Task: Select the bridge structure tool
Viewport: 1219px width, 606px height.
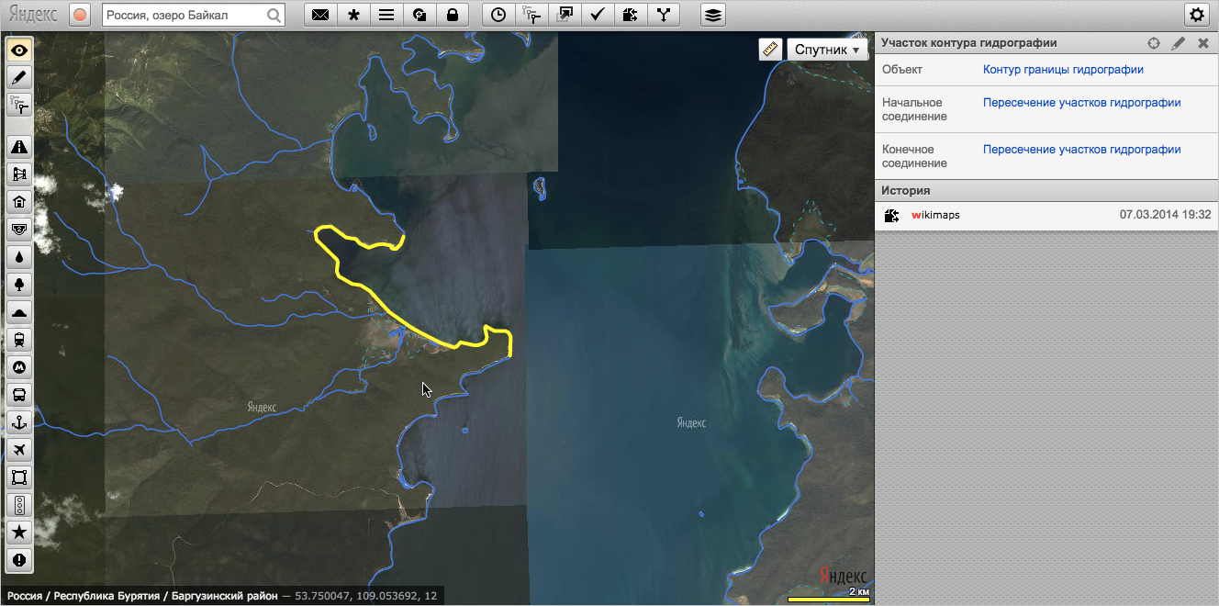Action: pos(19,174)
